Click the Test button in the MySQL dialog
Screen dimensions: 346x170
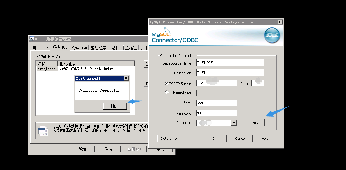255,122
